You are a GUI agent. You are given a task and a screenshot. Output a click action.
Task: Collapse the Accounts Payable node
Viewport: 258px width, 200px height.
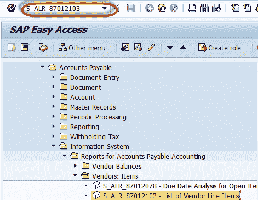coord(42,67)
